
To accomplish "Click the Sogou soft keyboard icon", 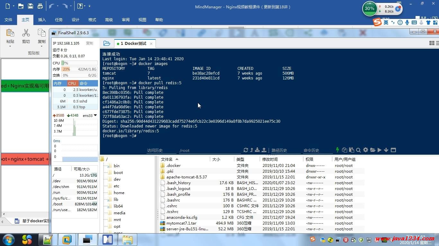I will (414, 22).
